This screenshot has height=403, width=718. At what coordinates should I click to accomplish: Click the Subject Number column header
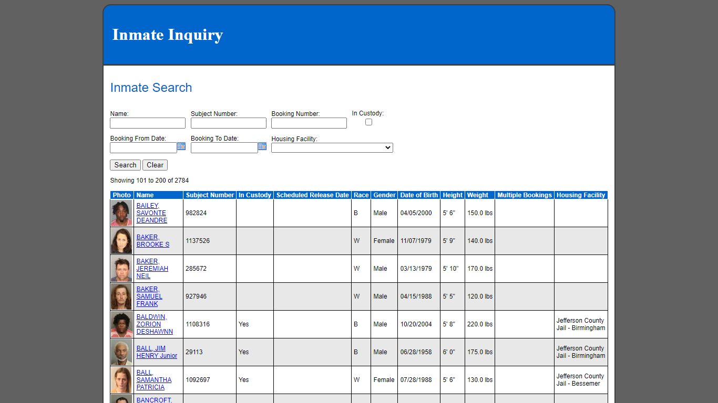click(x=210, y=195)
